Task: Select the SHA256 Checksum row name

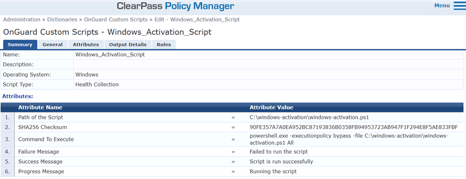Action: (x=43, y=127)
